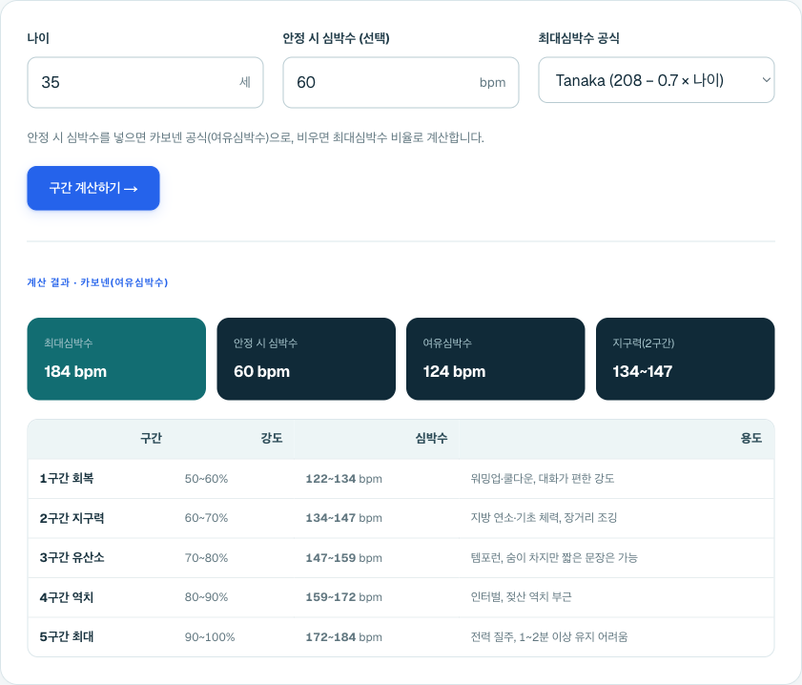This screenshot has width=802, height=685.
Task: Click the 안정 시 심박수 60 bpm card
Action: [x=306, y=359]
